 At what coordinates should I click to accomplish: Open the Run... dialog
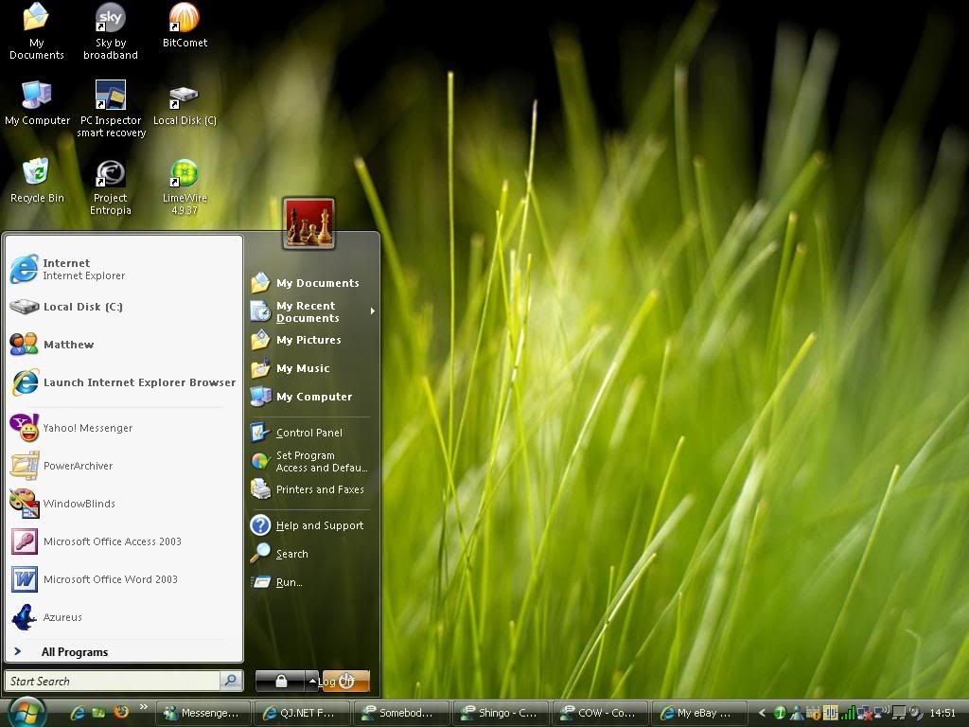click(x=312, y=582)
